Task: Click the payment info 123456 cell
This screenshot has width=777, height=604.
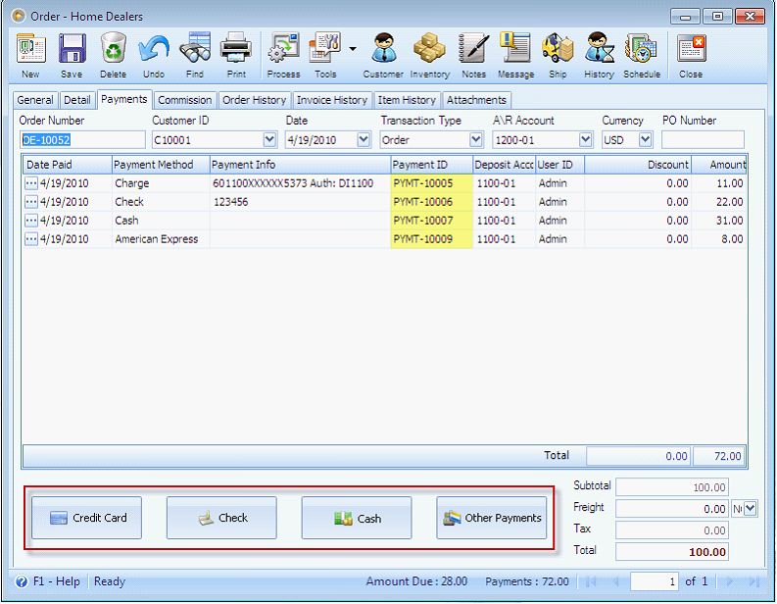Action: tap(300, 202)
